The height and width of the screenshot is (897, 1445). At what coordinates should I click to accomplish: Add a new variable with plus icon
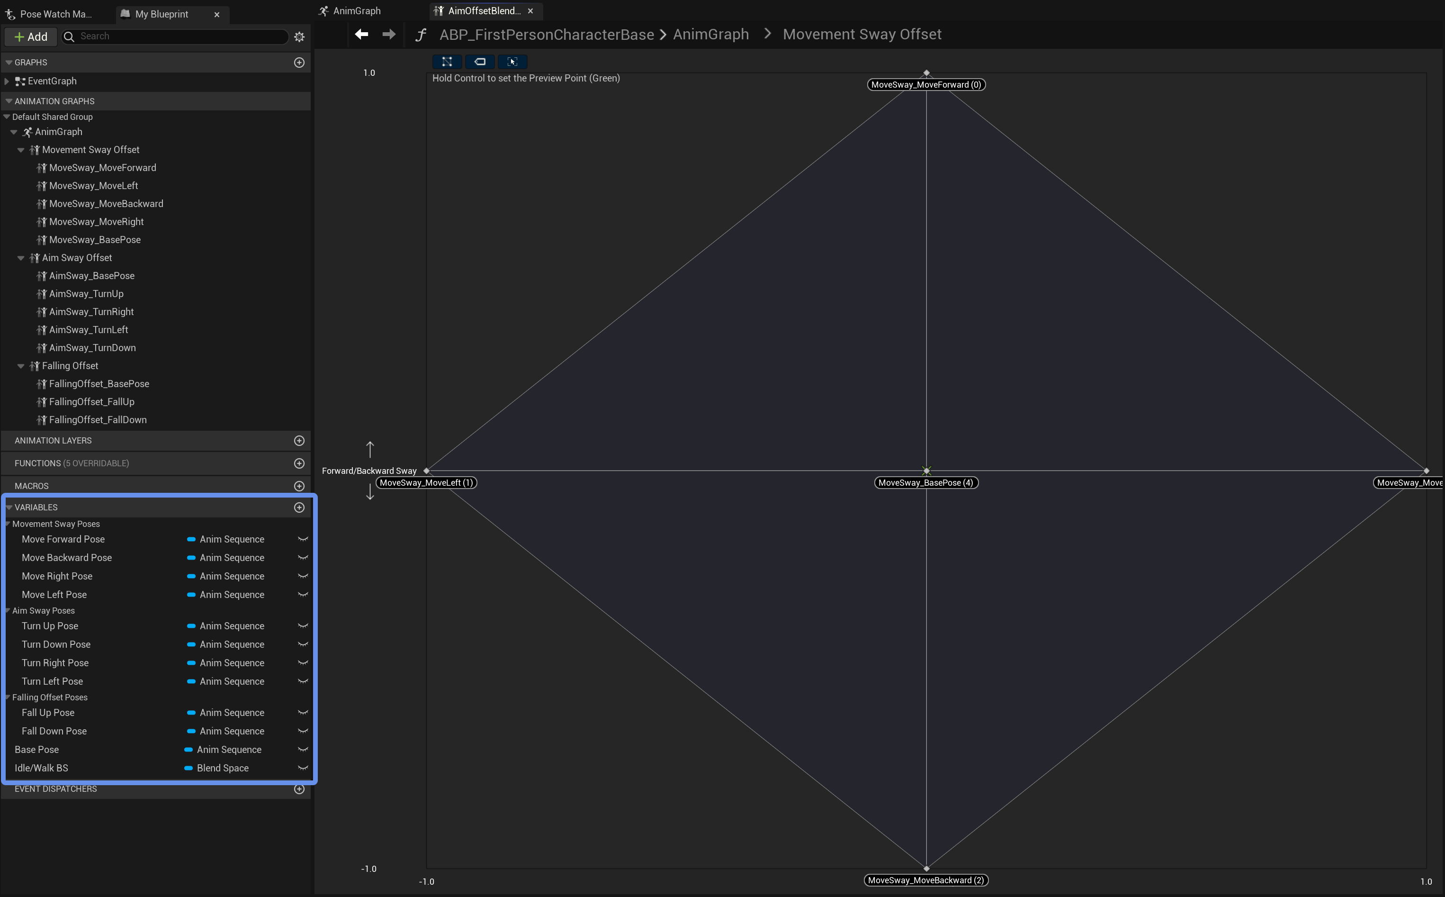(299, 507)
